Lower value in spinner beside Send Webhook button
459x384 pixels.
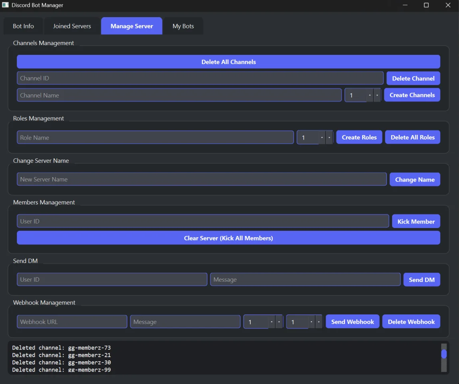pos(318,322)
